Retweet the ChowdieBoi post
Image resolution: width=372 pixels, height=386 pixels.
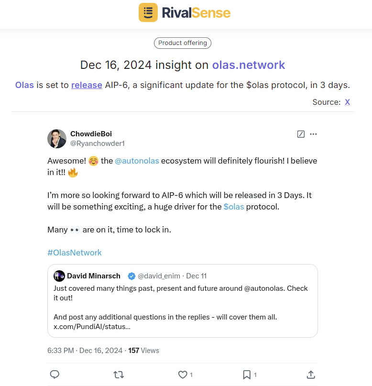coord(118,375)
